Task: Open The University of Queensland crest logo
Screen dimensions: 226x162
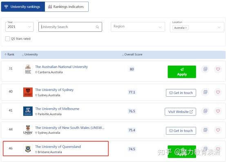Action: (28, 149)
